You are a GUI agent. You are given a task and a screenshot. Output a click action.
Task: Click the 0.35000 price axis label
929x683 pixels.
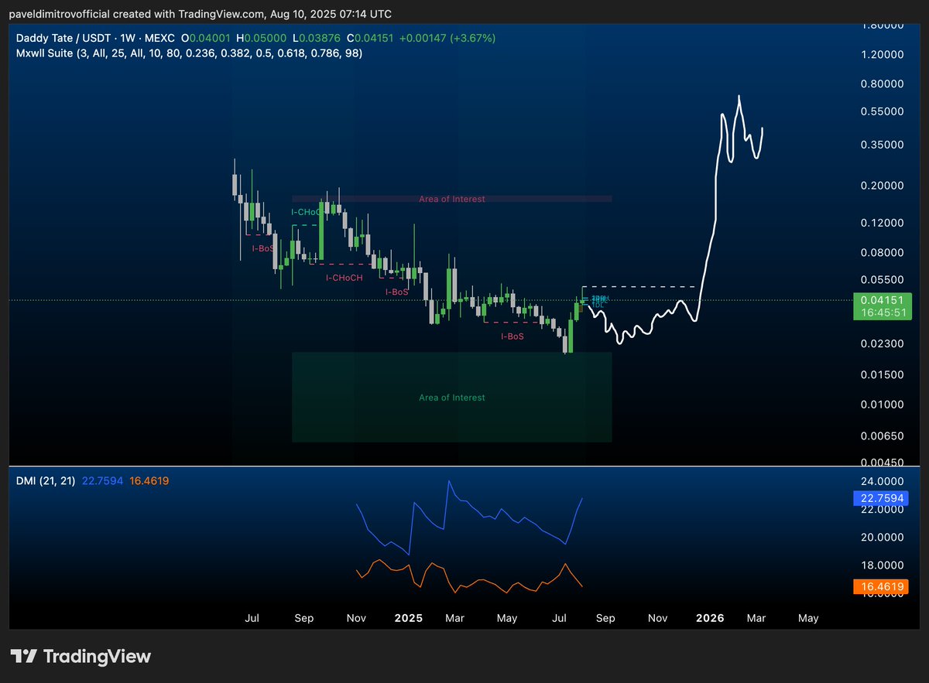point(883,145)
